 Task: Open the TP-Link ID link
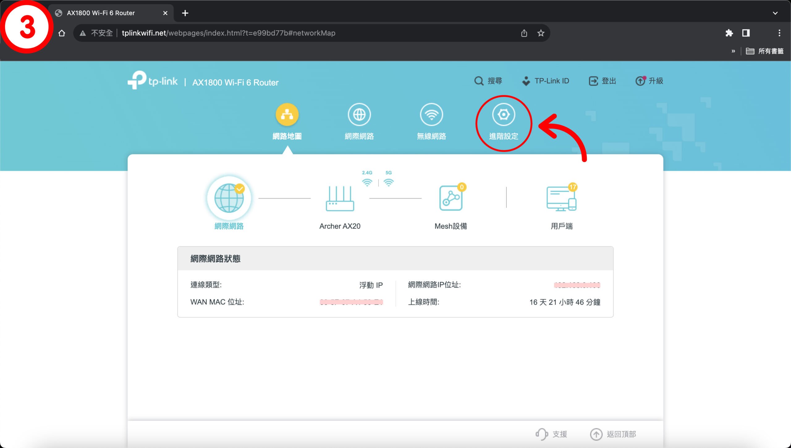(x=545, y=81)
